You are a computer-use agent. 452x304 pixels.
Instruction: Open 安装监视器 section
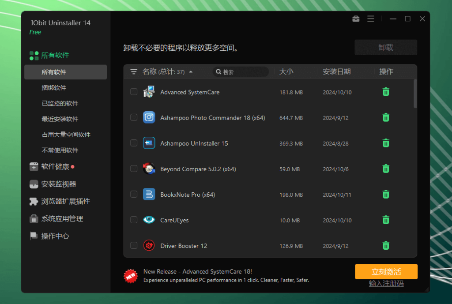(x=59, y=184)
